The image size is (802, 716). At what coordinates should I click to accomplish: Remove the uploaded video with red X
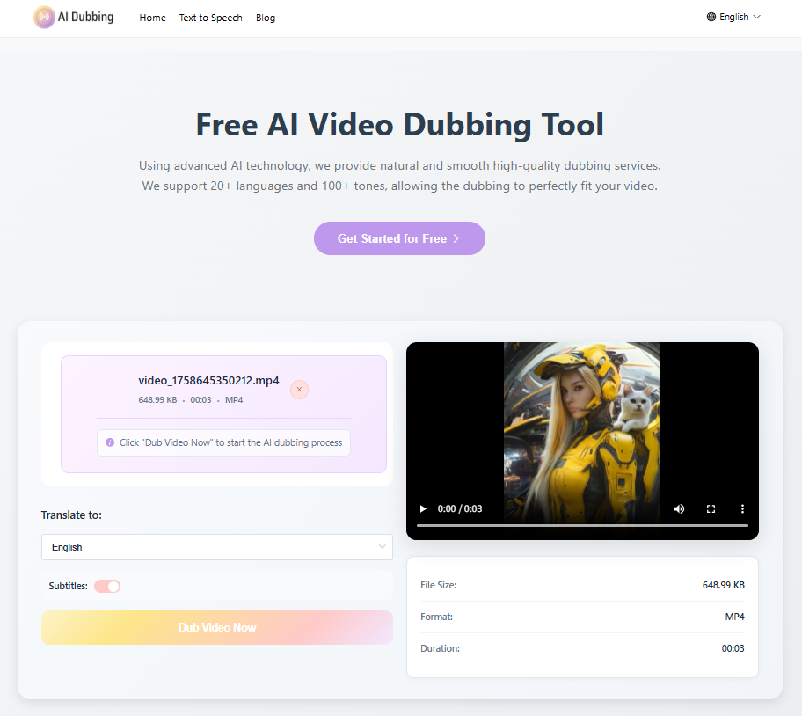[x=299, y=390]
